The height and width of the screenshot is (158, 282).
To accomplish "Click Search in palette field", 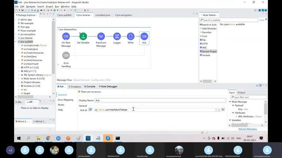I will tap(229, 20).
